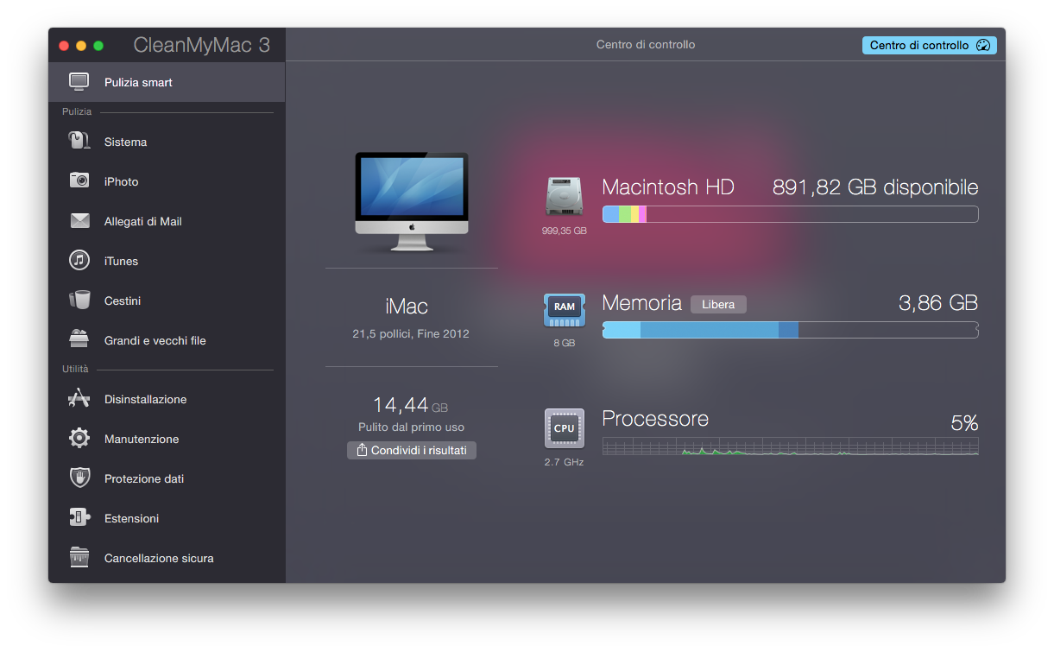The width and height of the screenshot is (1054, 652).
Task: Click the Memoria usage bar
Action: click(790, 329)
